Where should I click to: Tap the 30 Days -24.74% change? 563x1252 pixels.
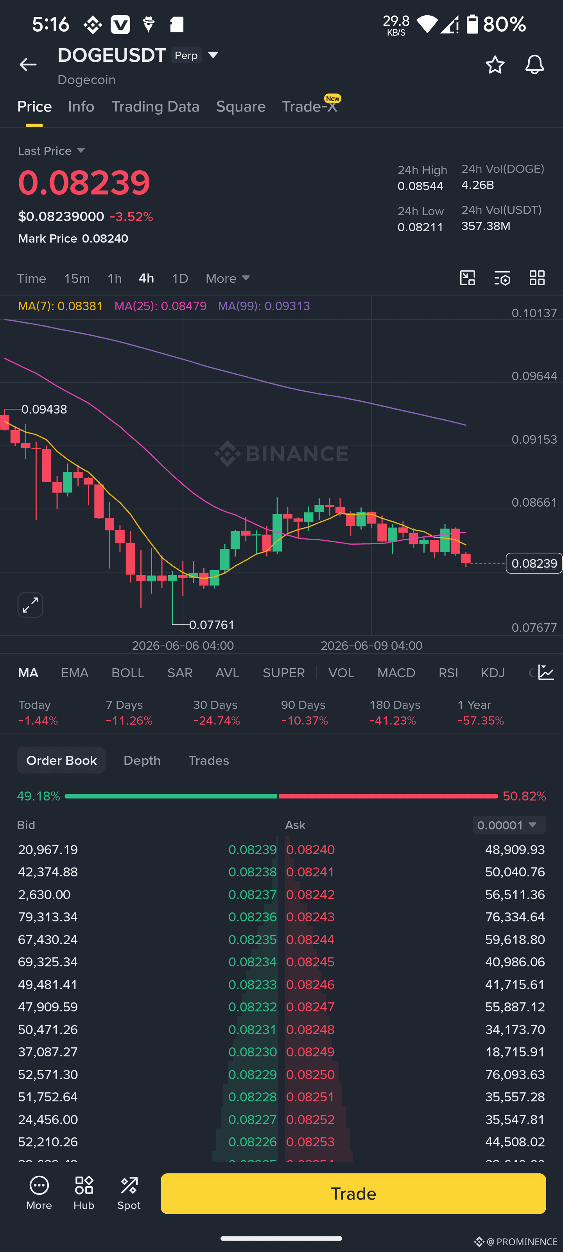[217, 712]
